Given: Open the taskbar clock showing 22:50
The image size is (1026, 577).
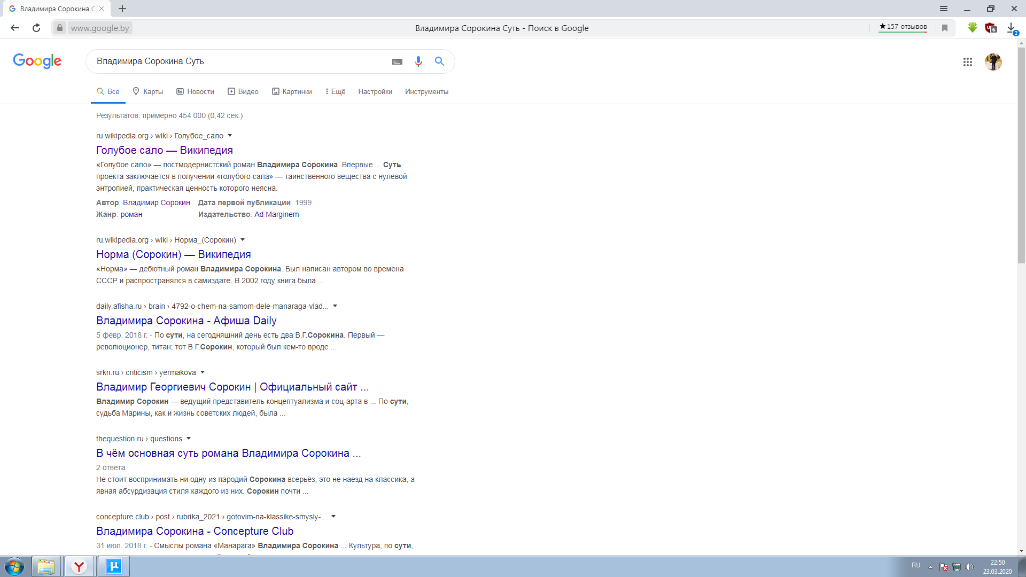Looking at the screenshot, I should click(997, 566).
